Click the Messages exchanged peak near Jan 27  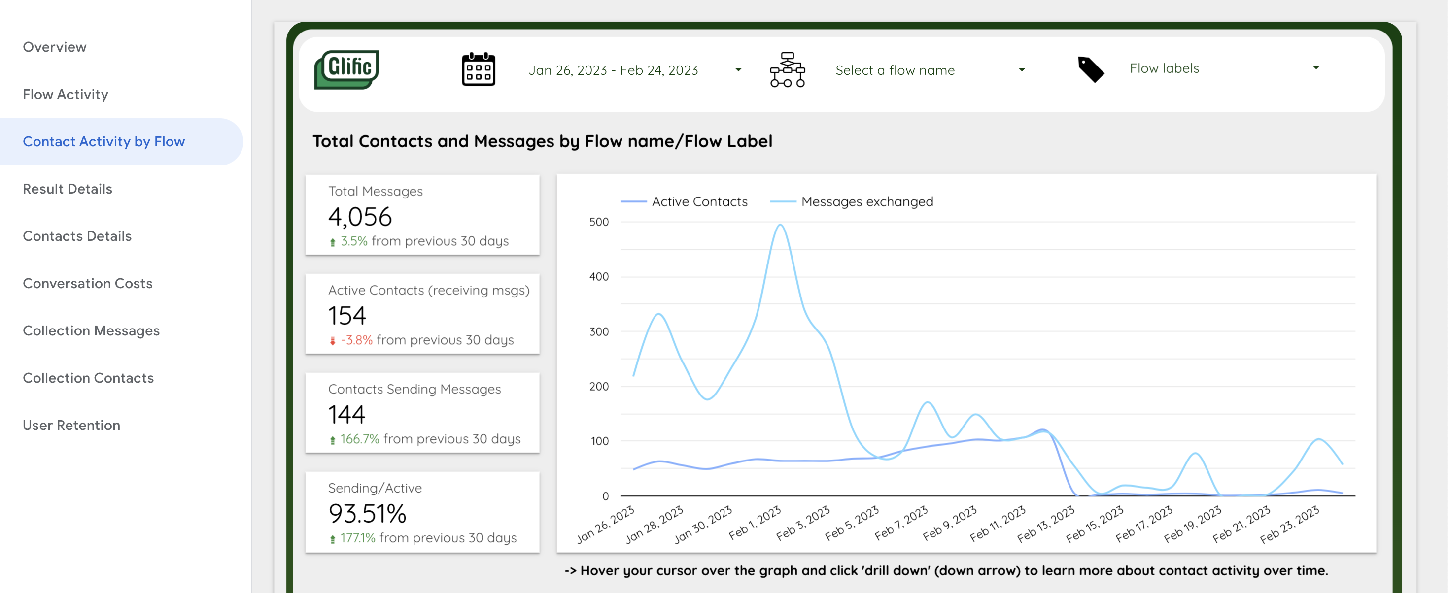[658, 314]
